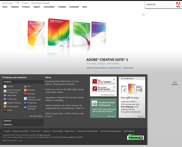
Task: Open Accessibility footer link
Action: [x=58, y=131]
